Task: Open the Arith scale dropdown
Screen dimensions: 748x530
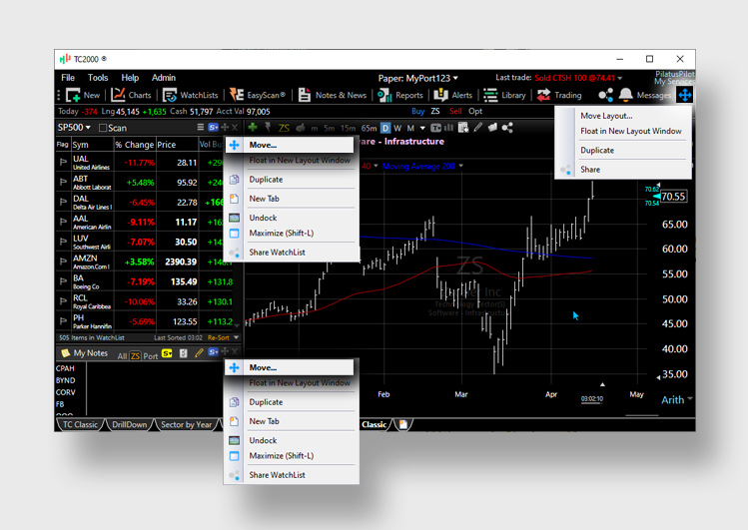Action: point(677,399)
